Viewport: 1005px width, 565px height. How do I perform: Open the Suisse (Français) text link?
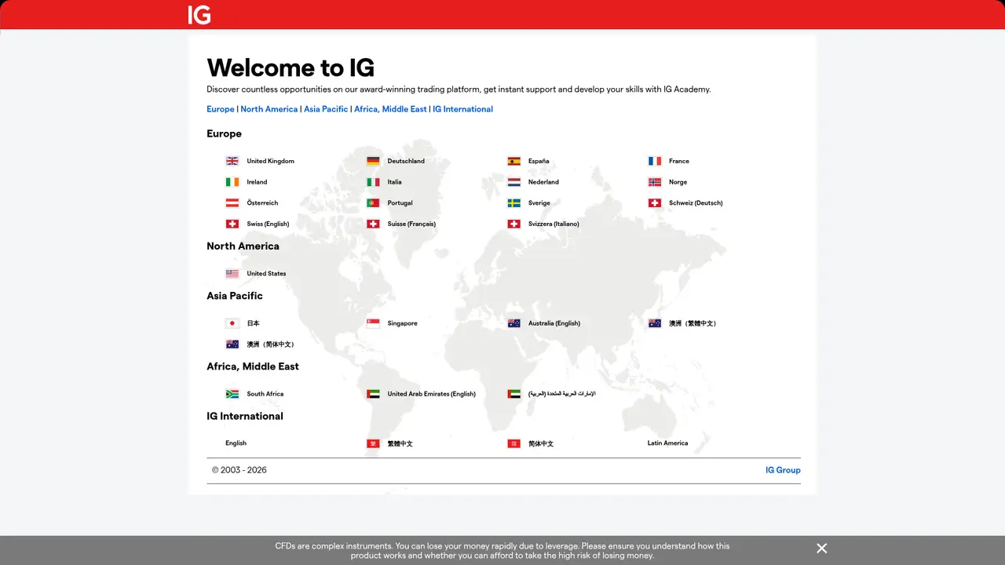point(411,224)
